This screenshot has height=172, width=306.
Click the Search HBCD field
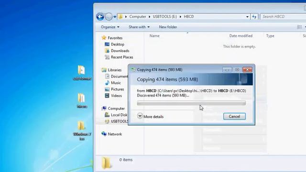283,17
